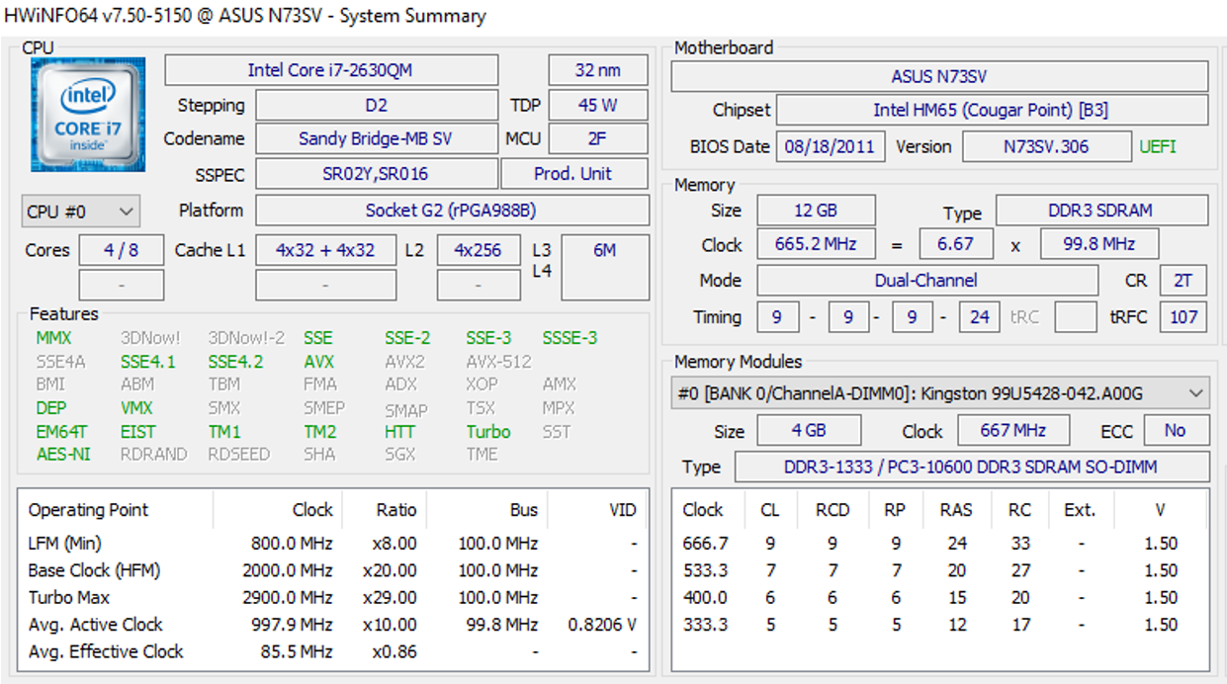The height and width of the screenshot is (684, 1227).
Task: Click the 4x256 L2 cache value
Action: (479, 250)
